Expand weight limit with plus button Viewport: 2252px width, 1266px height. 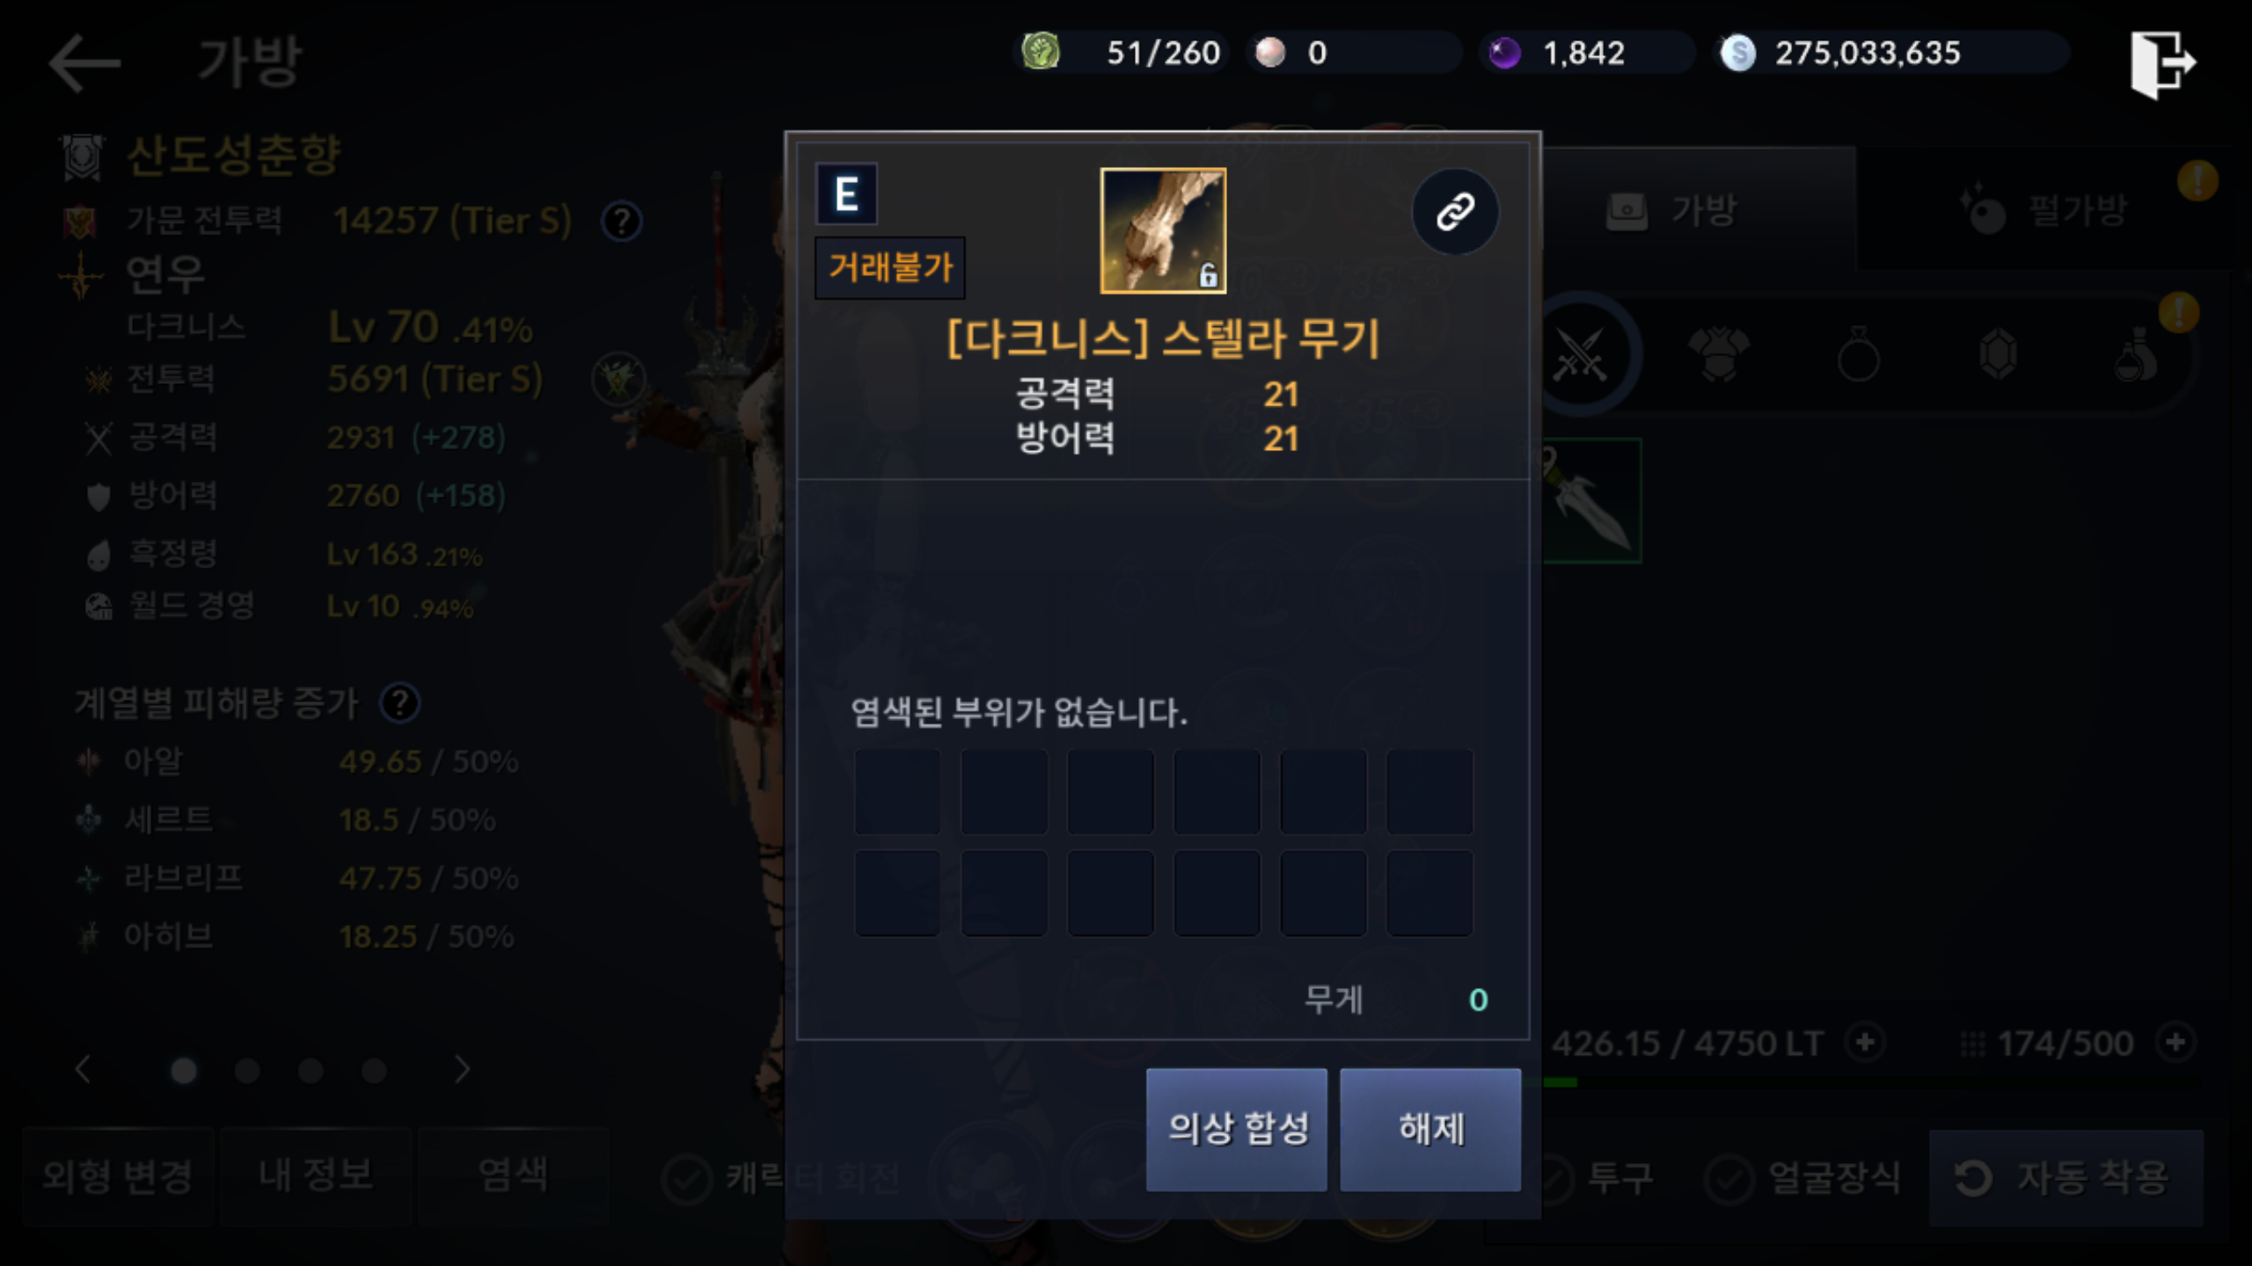1865,1043
